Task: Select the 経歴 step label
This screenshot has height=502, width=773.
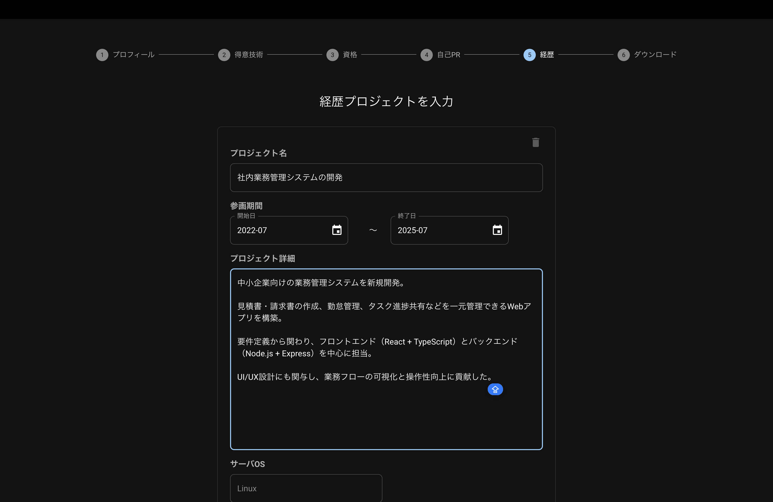Action: pyautogui.click(x=547, y=54)
